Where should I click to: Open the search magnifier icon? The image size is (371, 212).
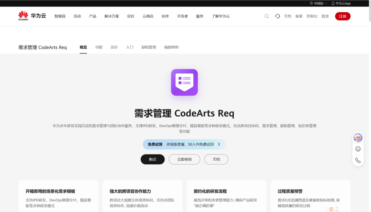pyautogui.click(x=267, y=16)
